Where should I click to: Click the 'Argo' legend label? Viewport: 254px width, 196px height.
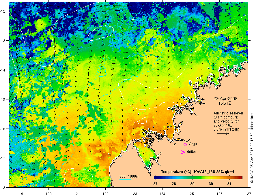[193, 144]
